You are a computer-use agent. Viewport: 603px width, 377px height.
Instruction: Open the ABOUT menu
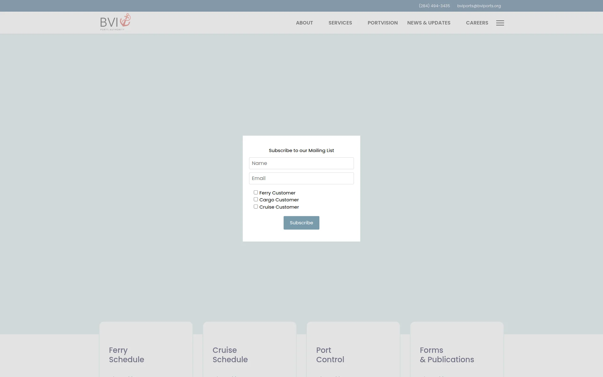tap(304, 23)
